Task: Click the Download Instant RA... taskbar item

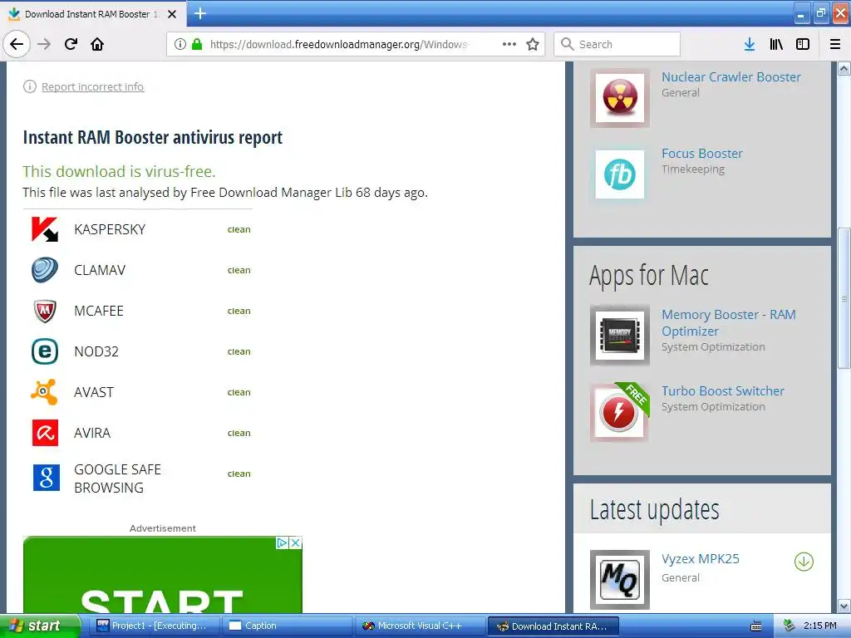Action: pyautogui.click(x=553, y=626)
